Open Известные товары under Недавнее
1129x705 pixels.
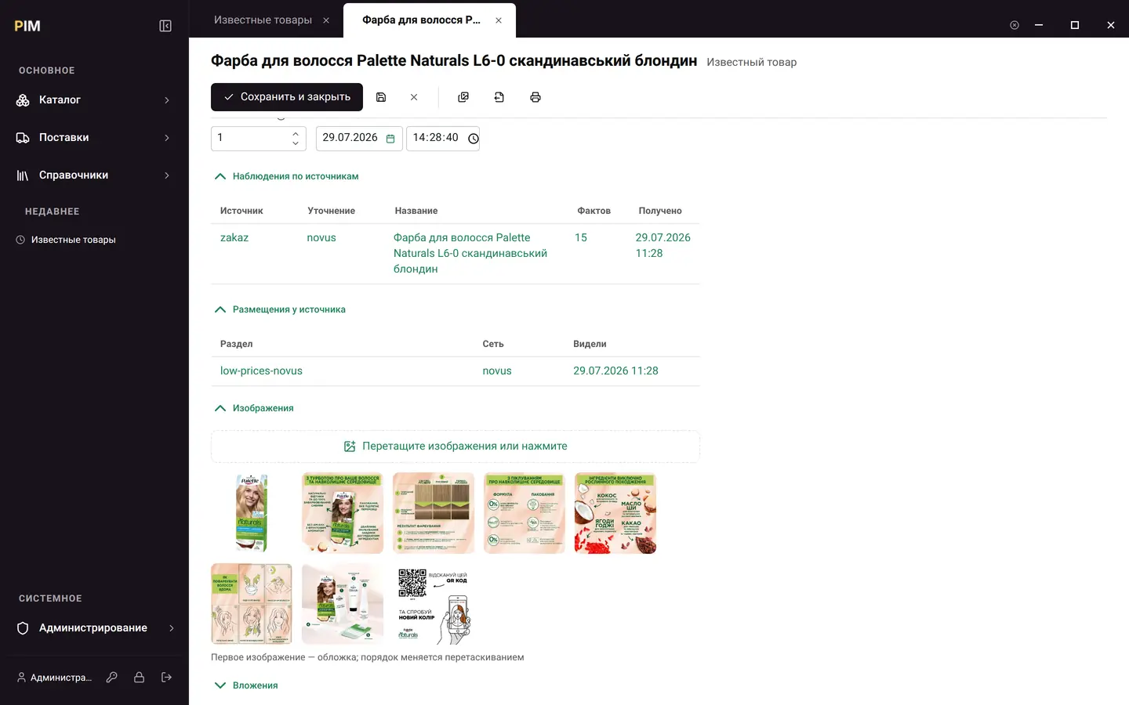[x=73, y=240]
